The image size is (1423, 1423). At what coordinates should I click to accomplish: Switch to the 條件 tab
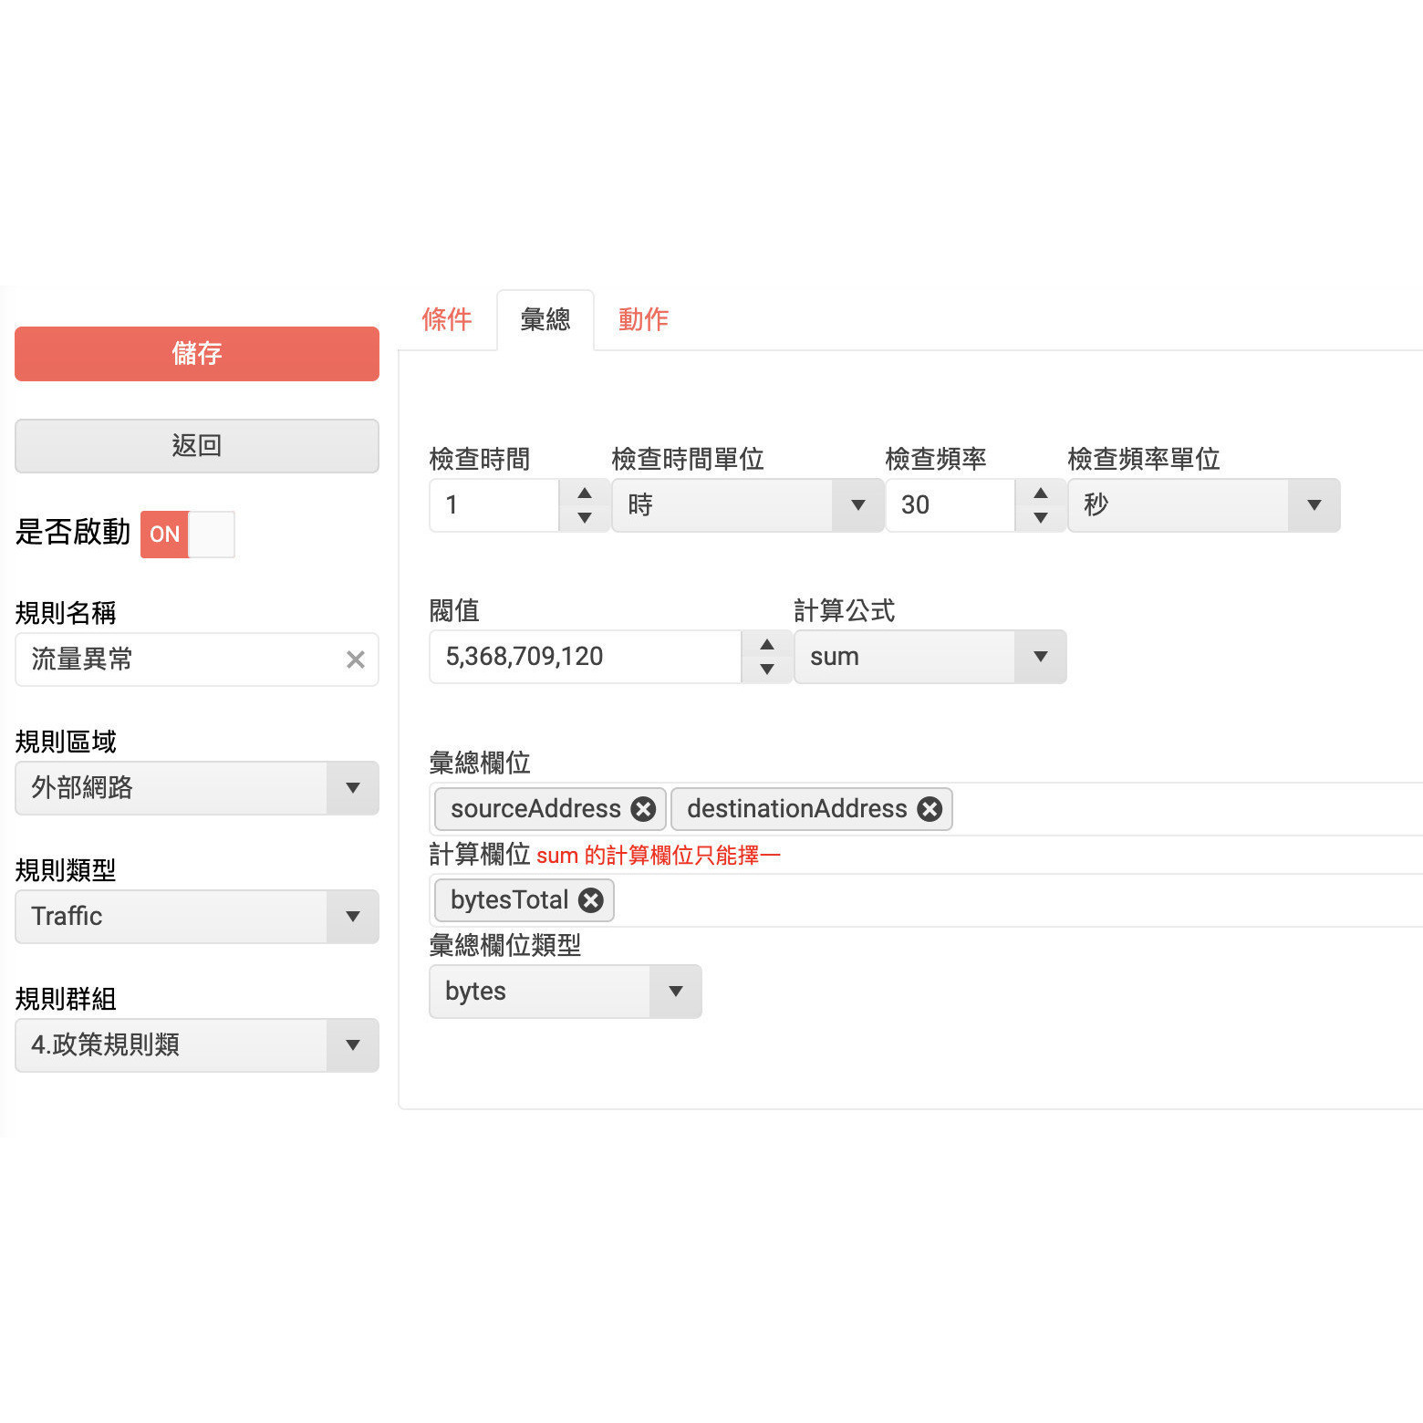click(x=448, y=319)
